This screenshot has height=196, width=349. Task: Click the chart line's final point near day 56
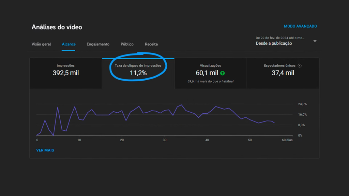pos(274,122)
